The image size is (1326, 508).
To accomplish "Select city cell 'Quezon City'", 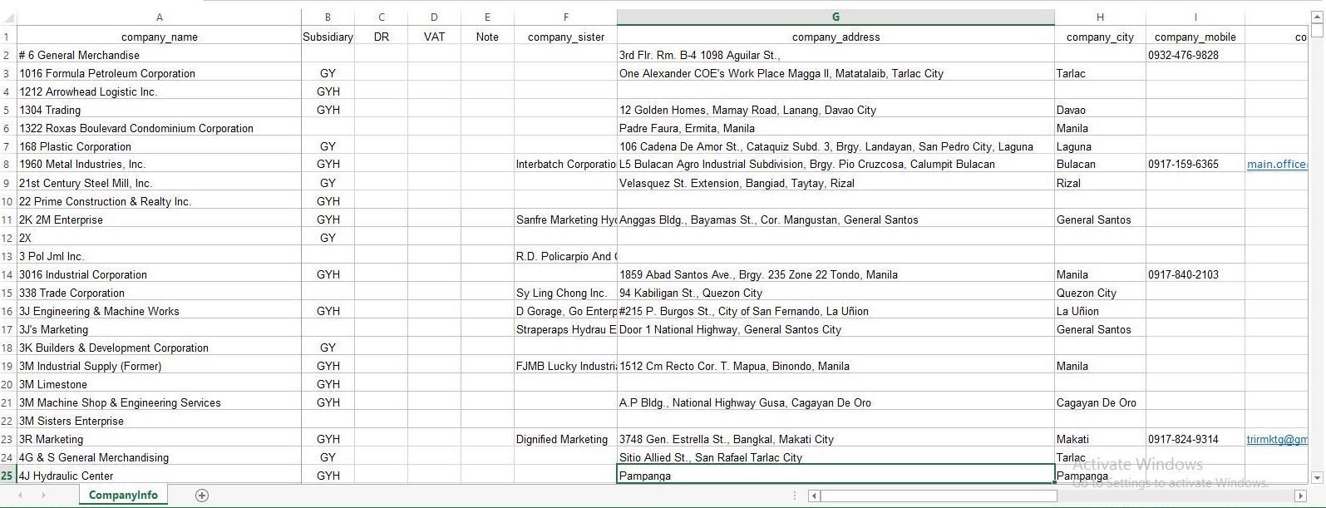I will point(1100,293).
